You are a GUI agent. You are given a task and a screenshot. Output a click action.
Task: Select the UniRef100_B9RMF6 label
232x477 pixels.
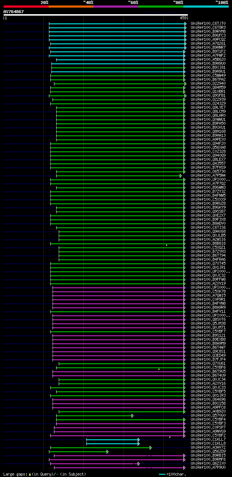[208, 460]
